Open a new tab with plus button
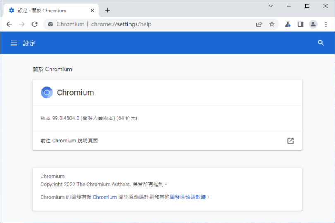This screenshot has width=335, height=223. pos(108,10)
